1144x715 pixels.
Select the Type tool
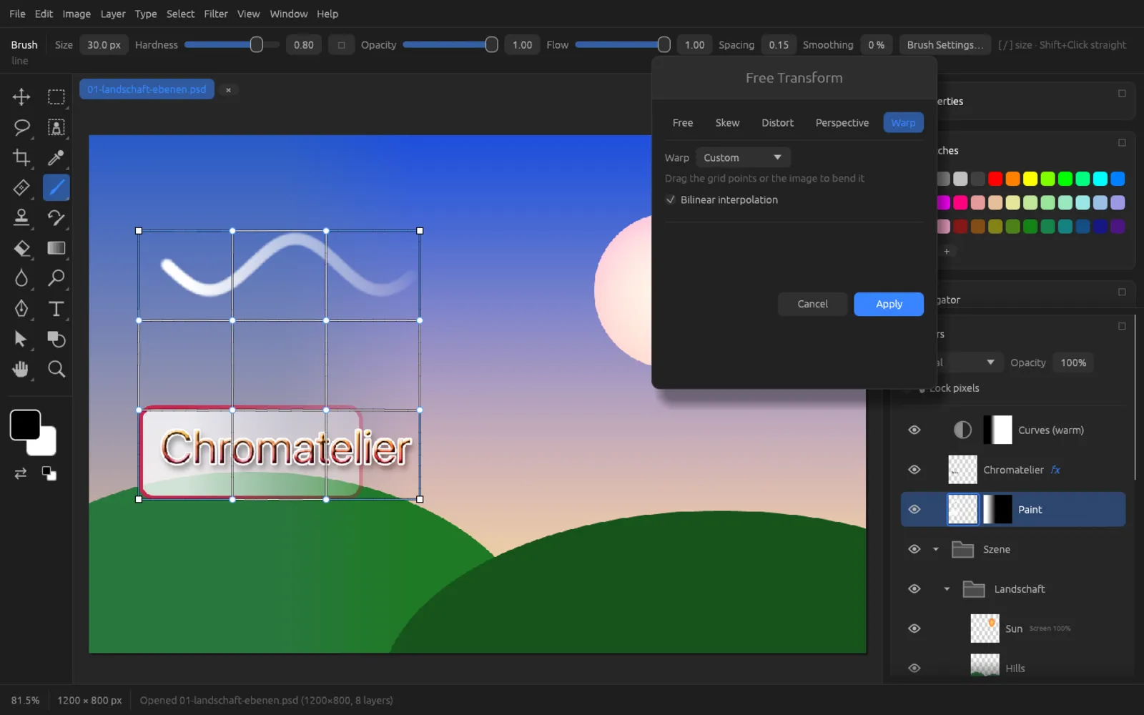56,308
